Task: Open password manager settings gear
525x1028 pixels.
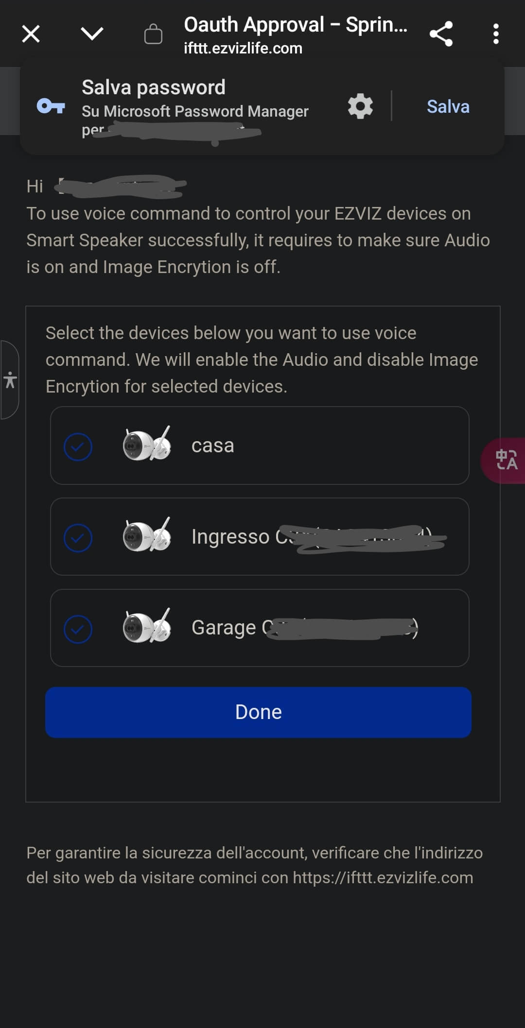Action: point(360,106)
